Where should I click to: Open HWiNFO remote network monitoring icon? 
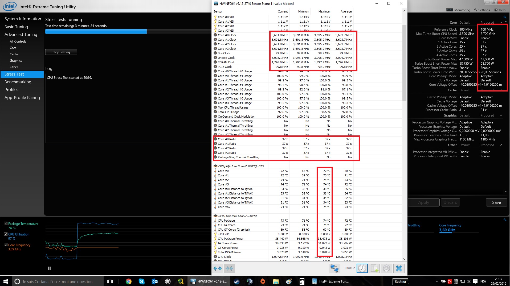pyautogui.click(x=334, y=268)
